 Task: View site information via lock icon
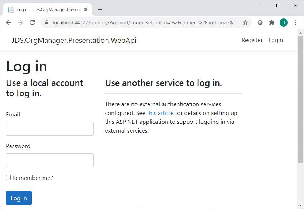click(x=47, y=22)
